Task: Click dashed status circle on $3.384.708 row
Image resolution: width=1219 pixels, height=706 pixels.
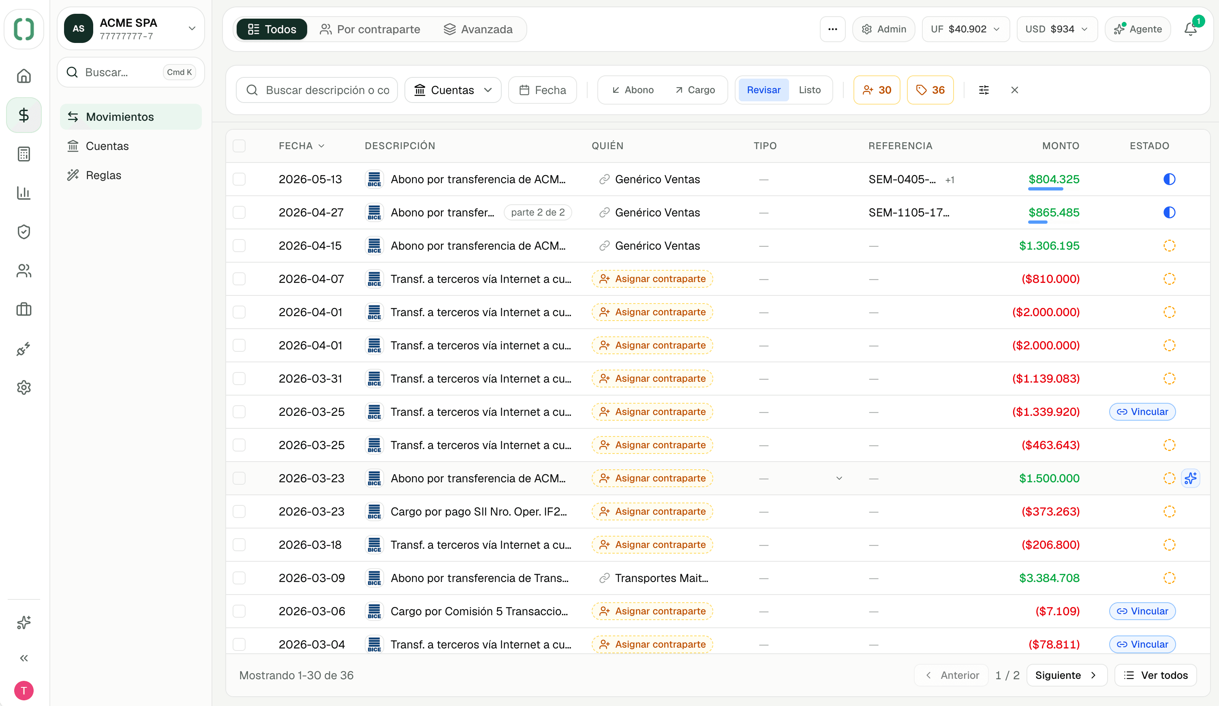Action: tap(1169, 578)
